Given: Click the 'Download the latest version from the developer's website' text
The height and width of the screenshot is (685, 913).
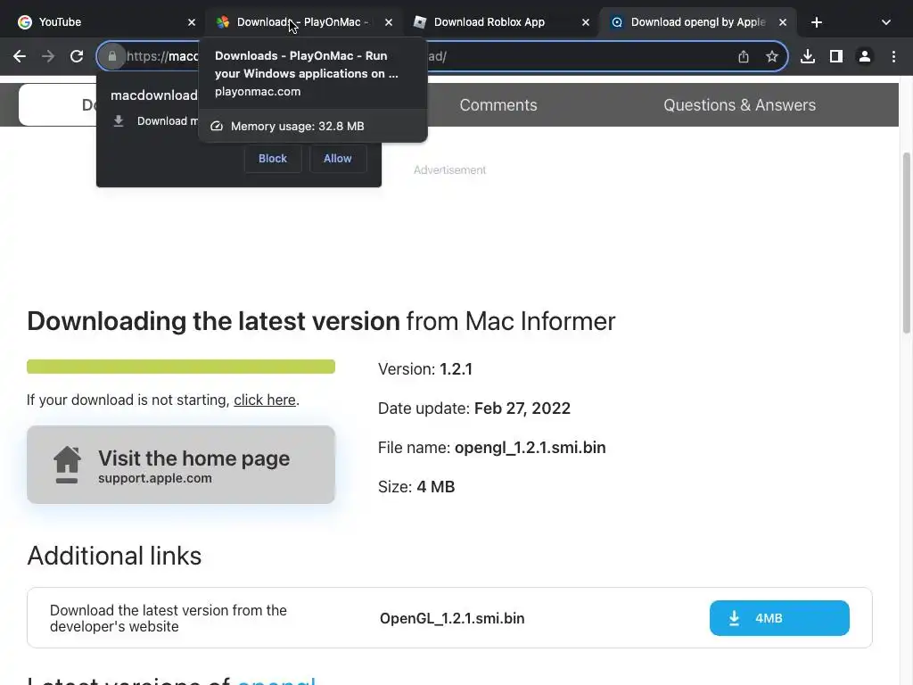Looking at the screenshot, I should click(169, 619).
